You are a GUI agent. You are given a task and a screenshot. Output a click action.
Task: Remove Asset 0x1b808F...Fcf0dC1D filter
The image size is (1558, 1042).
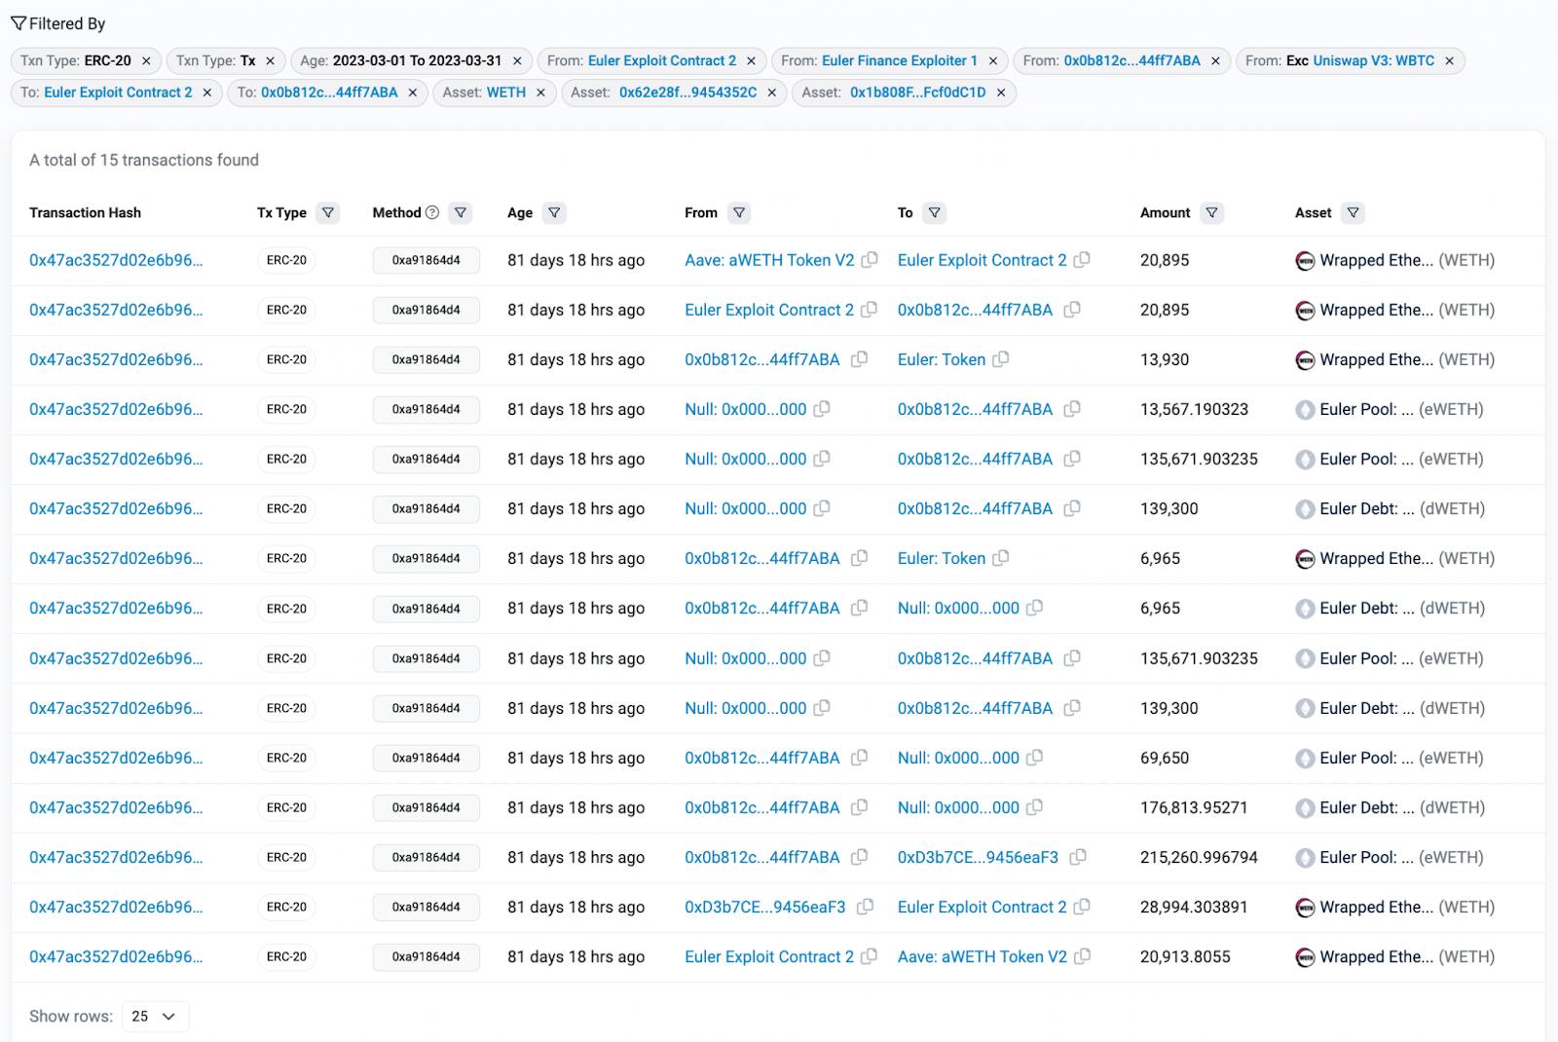(x=1001, y=93)
